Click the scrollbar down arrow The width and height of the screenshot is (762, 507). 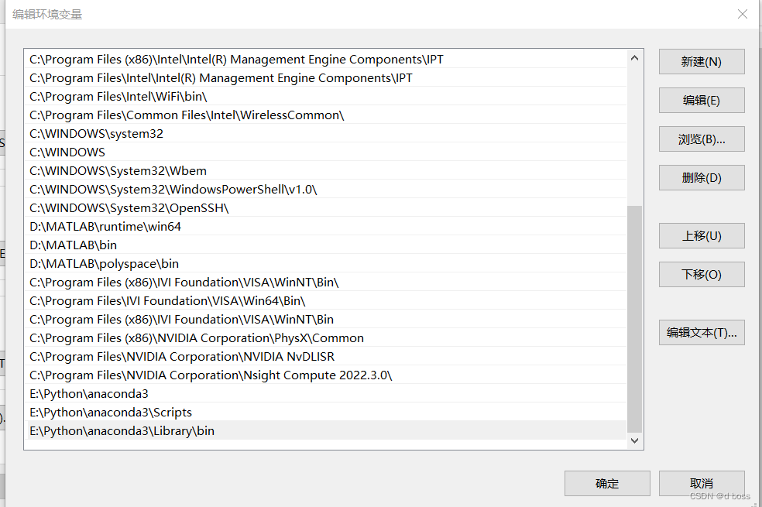click(634, 440)
